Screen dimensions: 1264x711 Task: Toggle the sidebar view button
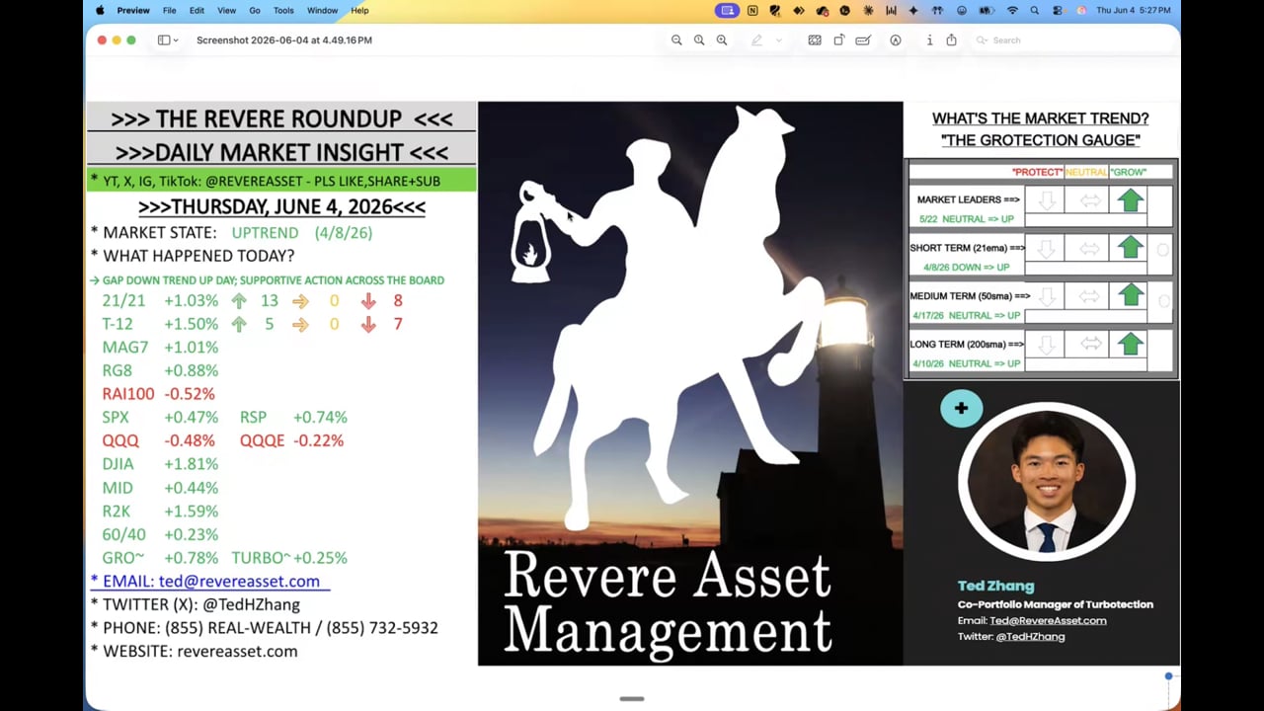point(164,40)
